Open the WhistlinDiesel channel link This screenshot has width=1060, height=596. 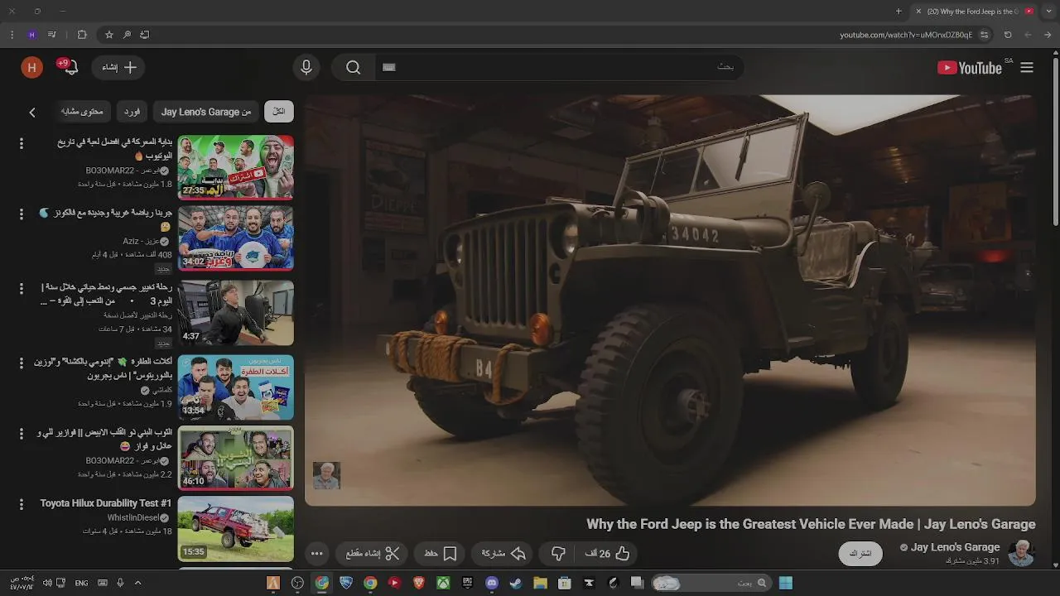pyautogui.click(x=133, y=517)
